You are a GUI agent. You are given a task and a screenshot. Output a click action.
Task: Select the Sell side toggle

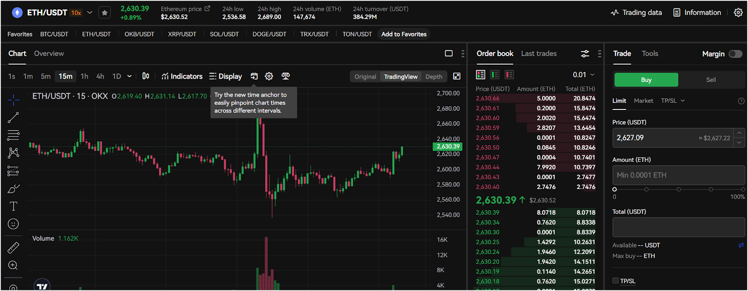(x=711, y=80)
